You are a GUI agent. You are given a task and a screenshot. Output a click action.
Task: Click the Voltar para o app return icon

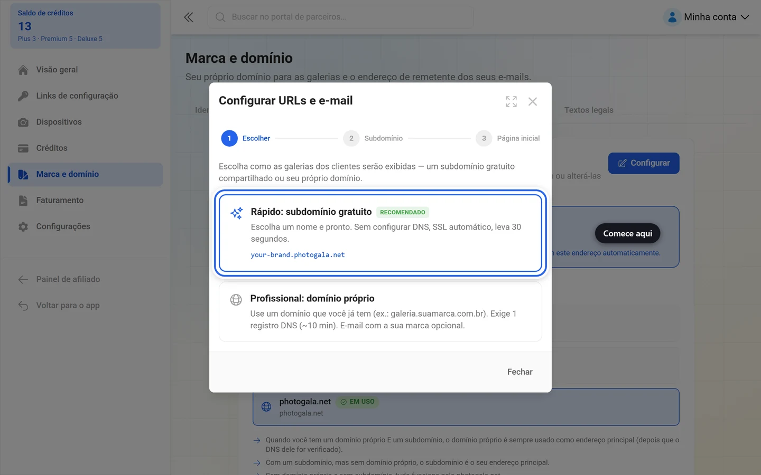23,306
